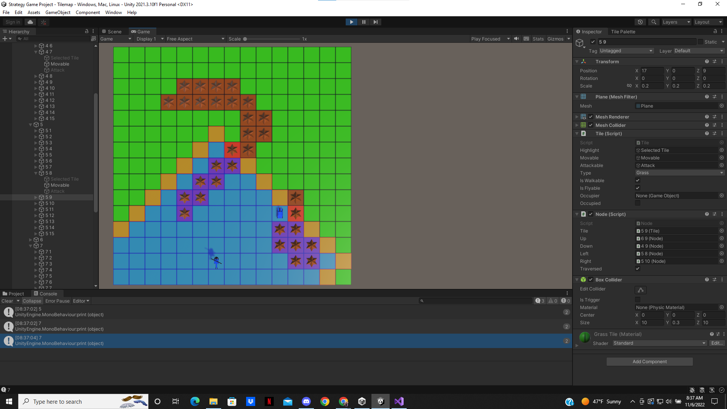Toggle the Is Walkable checkbox
The image size is (727, 409).
pyautogui.click(x=638, y=180)
